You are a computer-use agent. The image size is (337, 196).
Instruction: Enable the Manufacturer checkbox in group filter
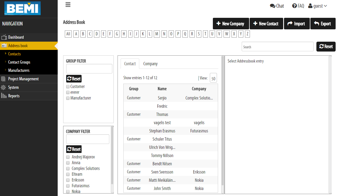tap(68, 98)
